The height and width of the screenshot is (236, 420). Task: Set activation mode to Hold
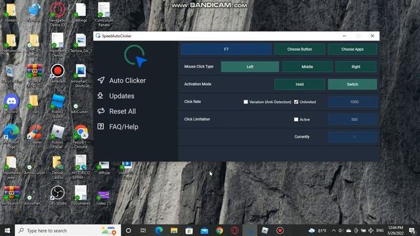coord(299,85)
